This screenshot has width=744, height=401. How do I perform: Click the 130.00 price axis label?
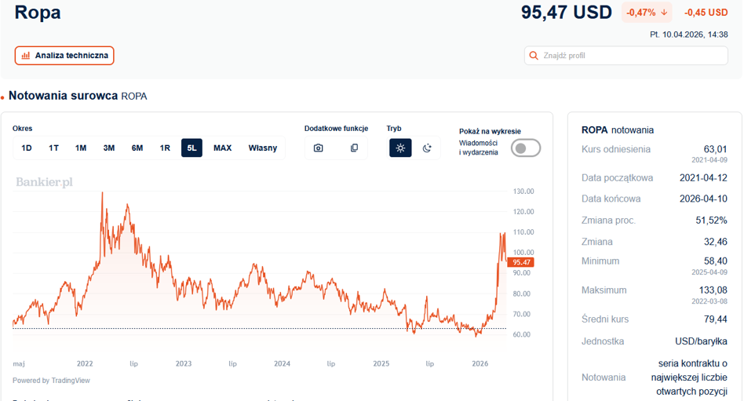[x=523, y=191]
